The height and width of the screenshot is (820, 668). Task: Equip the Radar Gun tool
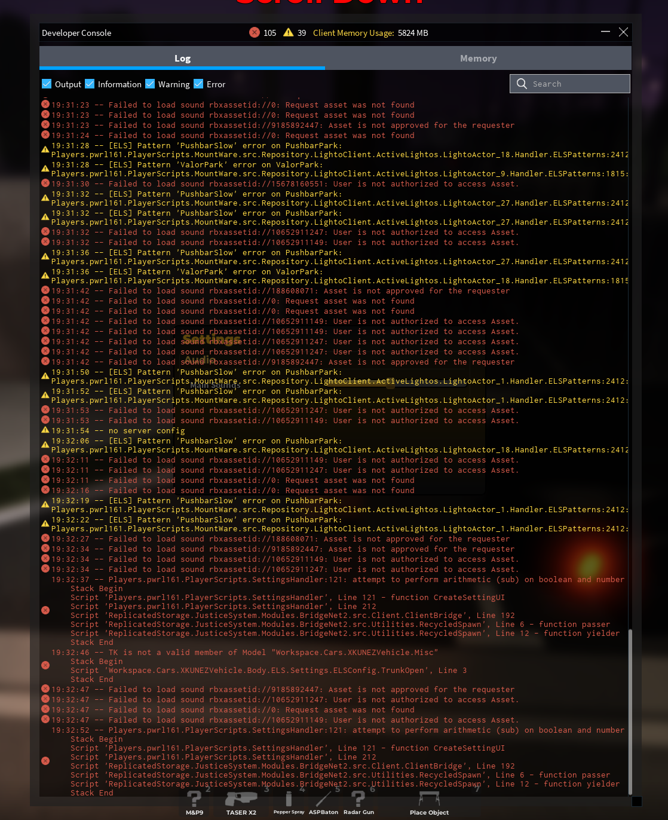click(x=358, y=801)
